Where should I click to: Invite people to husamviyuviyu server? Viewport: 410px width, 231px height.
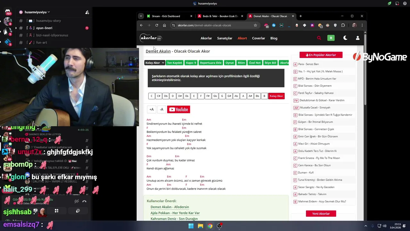coord(87,12)
